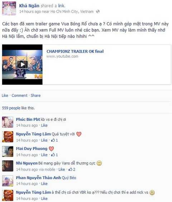The height and width of the screenshot is (202, 172).
Task: Like Phan Nguyễn Thảo Anh's comment
Action: 44,183
